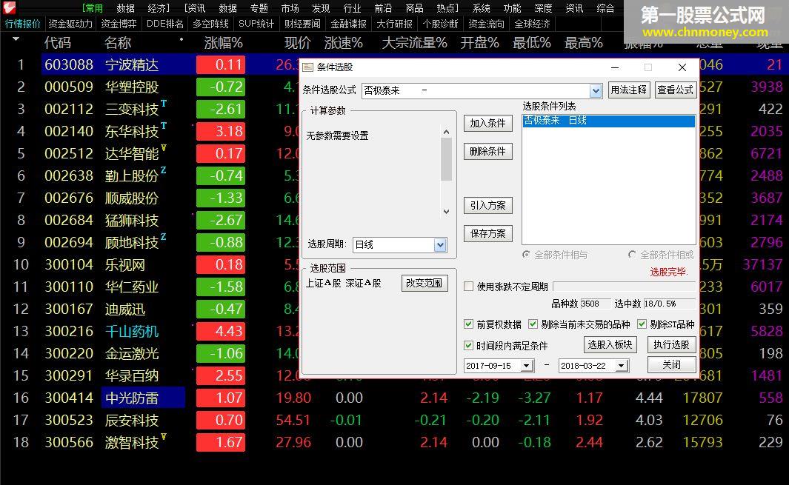
Task: Click 保存方案 button
Action: click(x=488, y=233)
